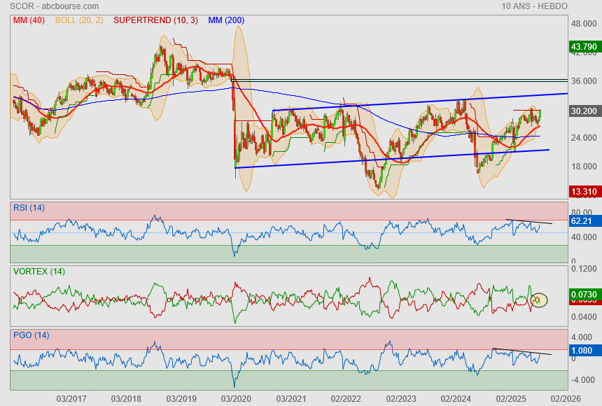Select the blue MM (200) legend label
This screenshot has height=406, width=602.
226,20
